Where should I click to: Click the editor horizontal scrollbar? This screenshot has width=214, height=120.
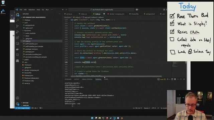coord(116,76)
